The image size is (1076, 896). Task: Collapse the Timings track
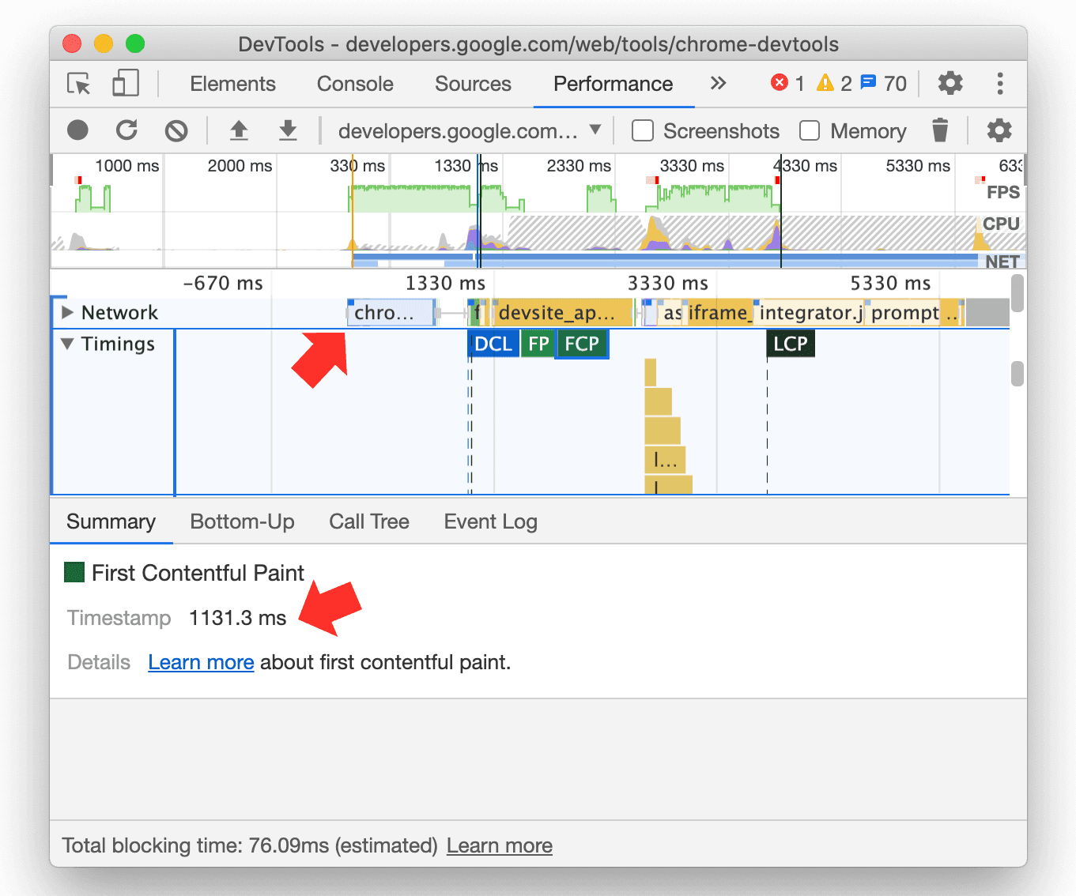point(66,344)
